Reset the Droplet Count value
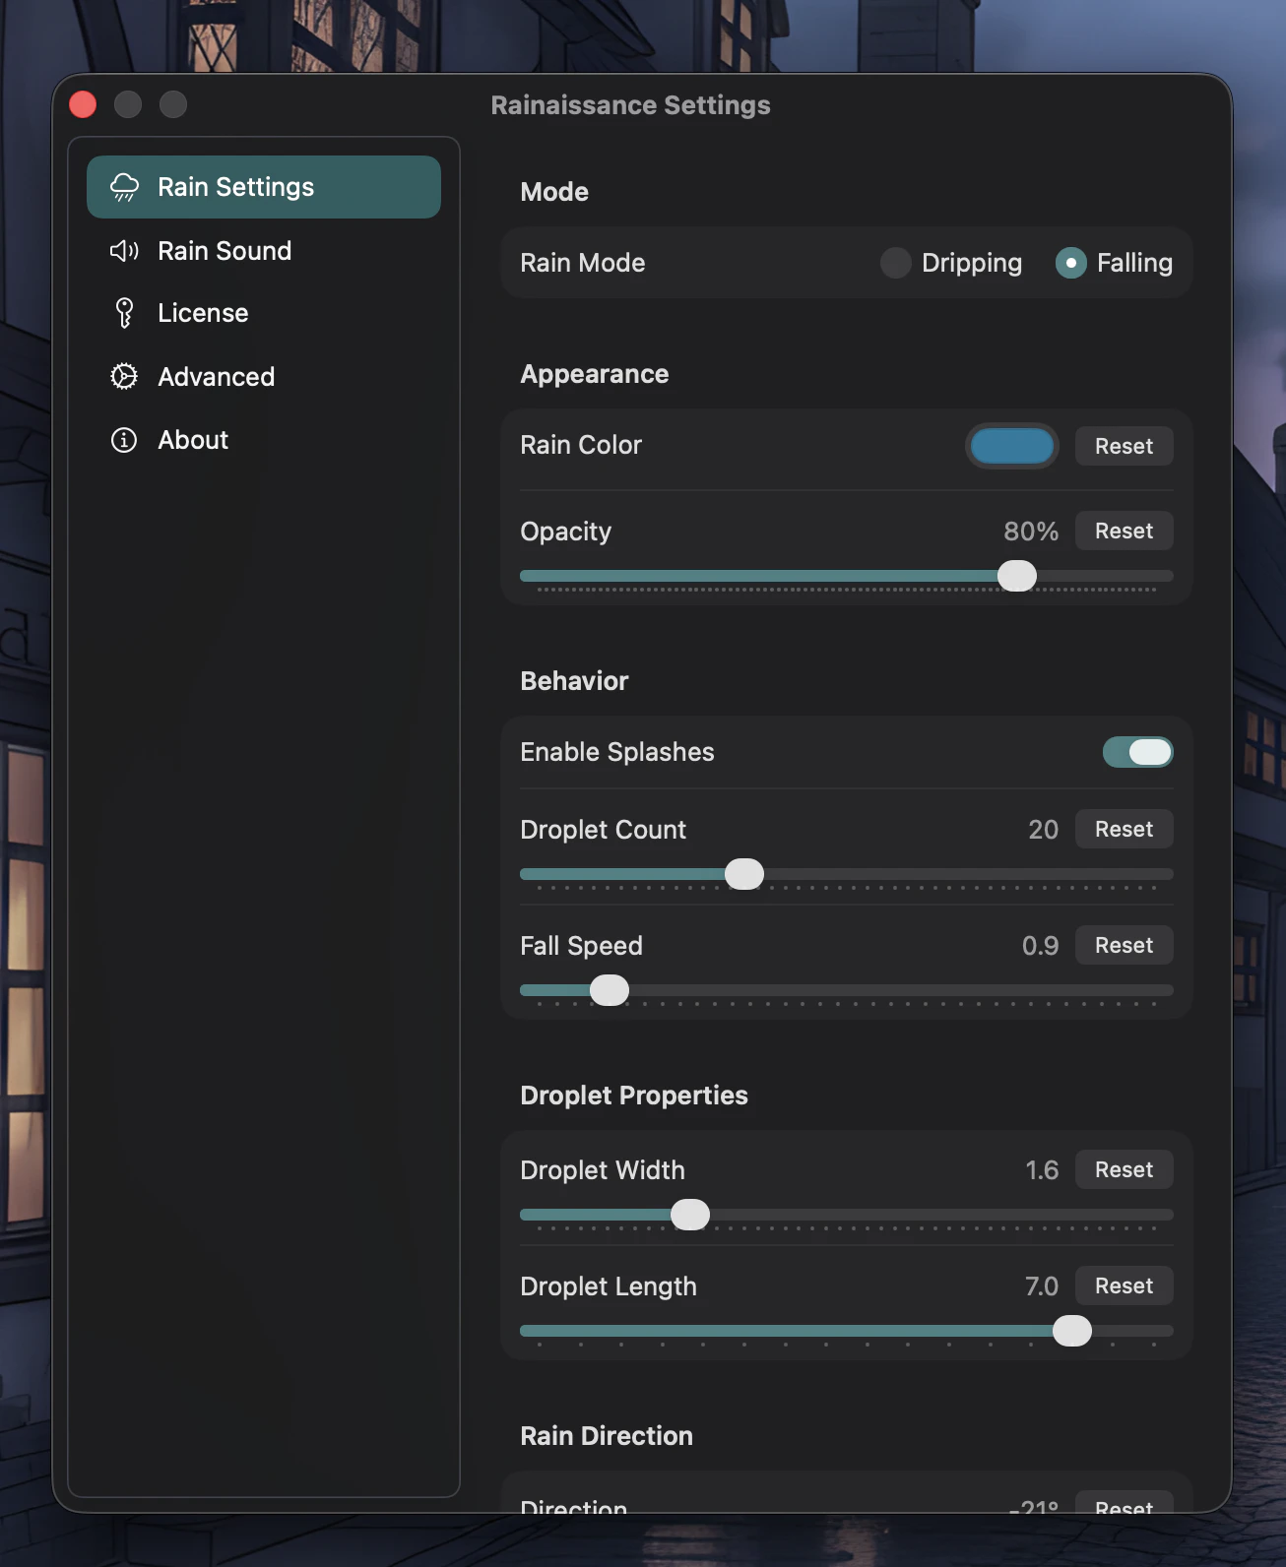This screenshot has height=1567, width=1286. pyautogui.click(x=1124, y=829)
